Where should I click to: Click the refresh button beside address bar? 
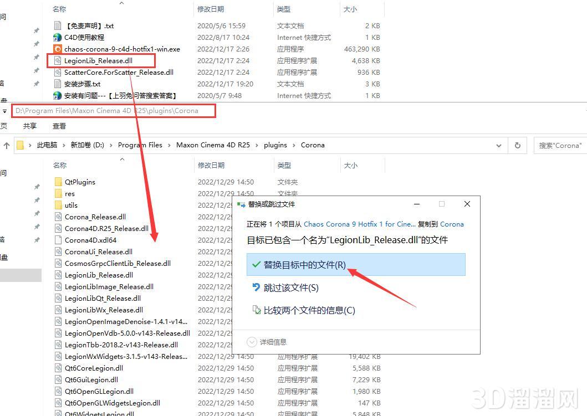[x=517, y=145]
